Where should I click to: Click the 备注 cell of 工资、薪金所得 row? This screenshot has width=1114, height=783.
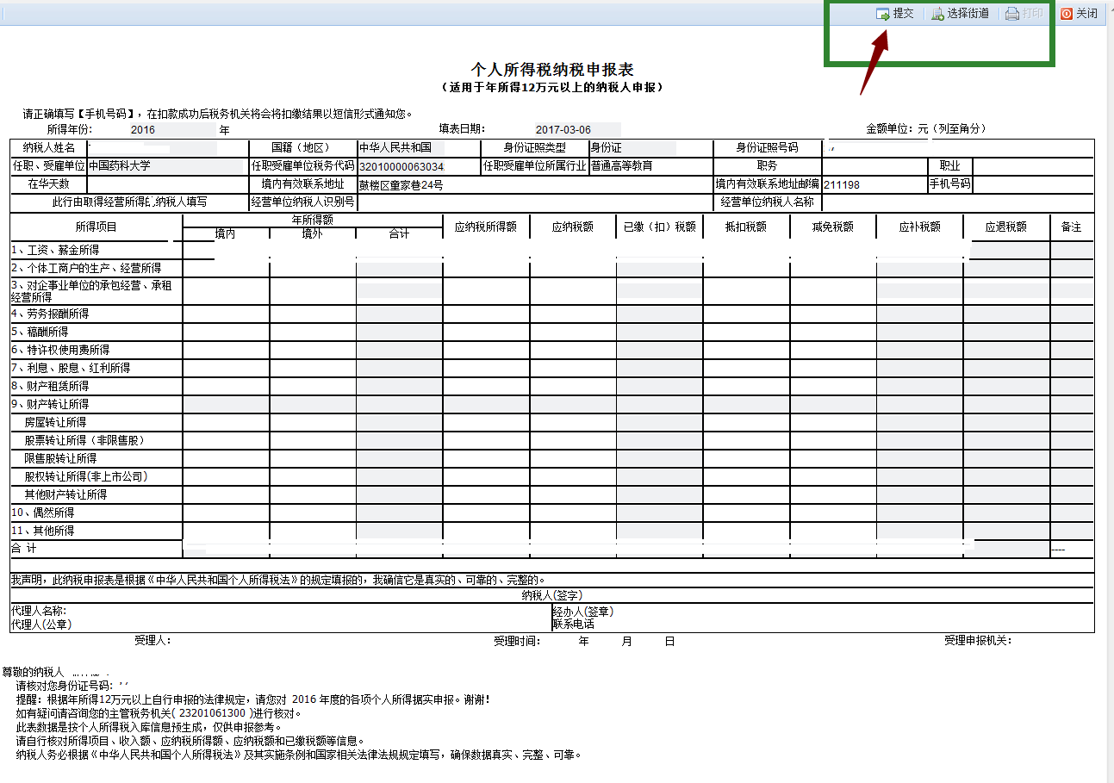pyautogui.click(x=1072, y=250)
